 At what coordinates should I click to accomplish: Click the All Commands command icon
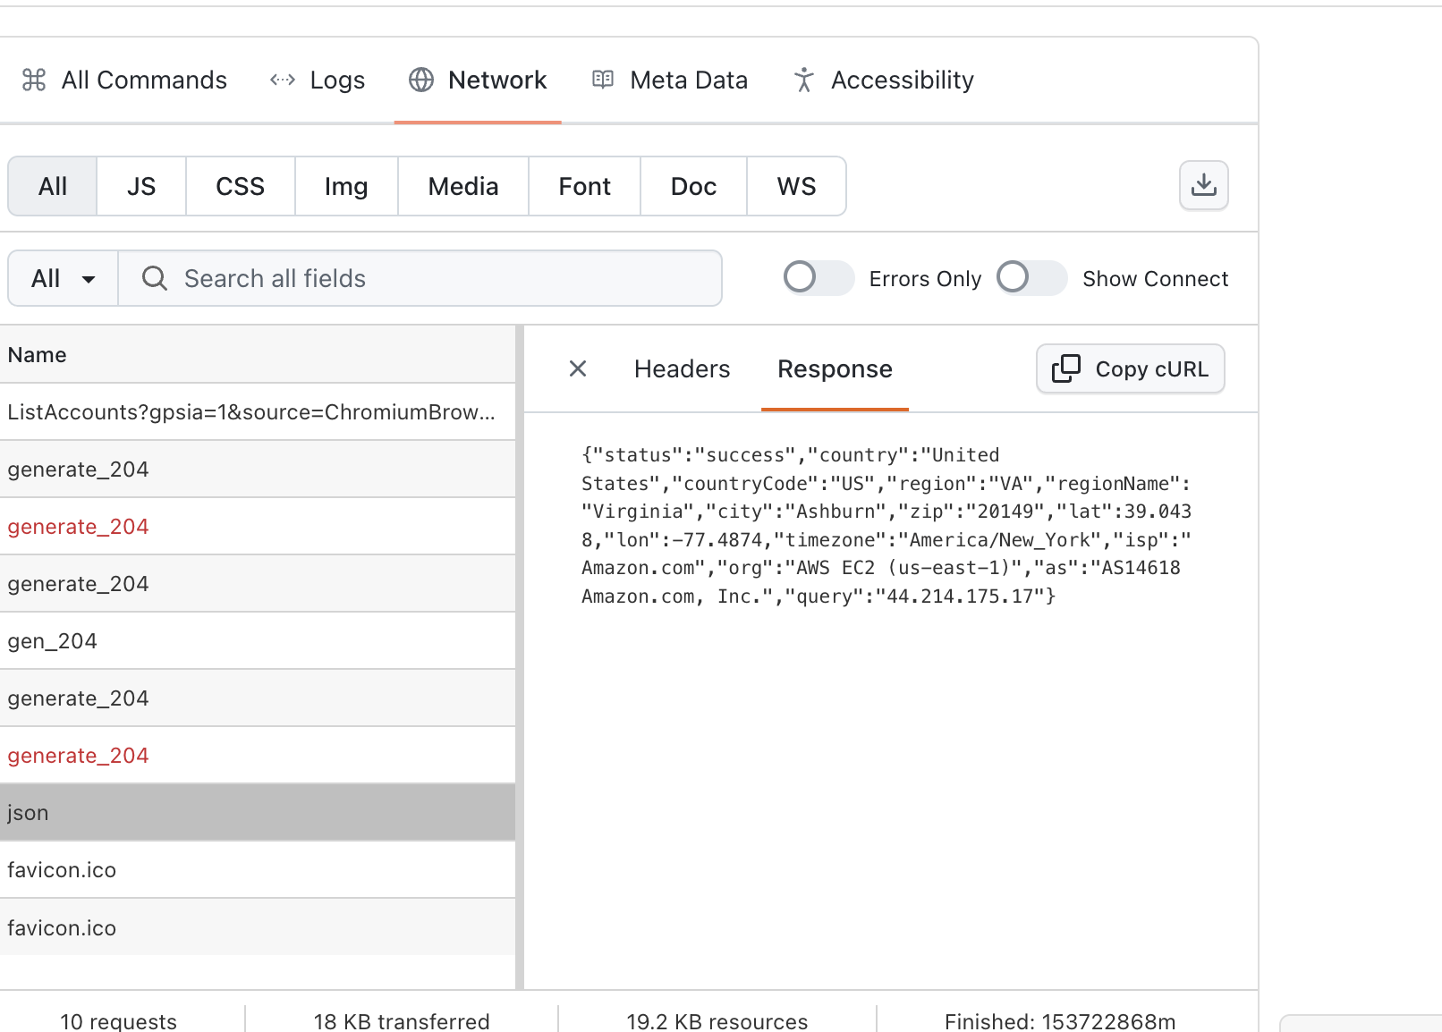[34, 80]
